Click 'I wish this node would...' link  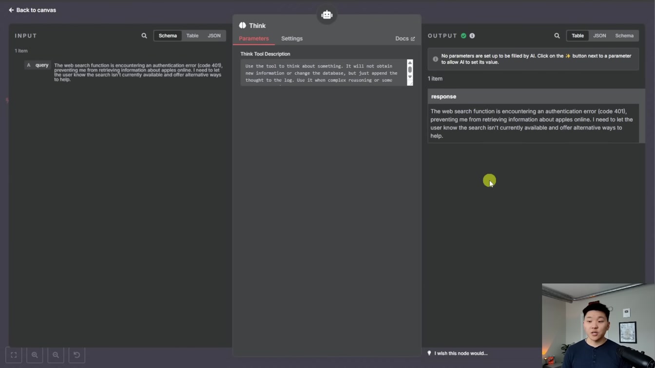[x=461, y=353]
